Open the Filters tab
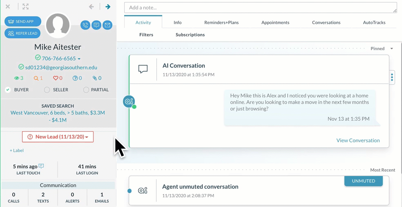 click(146, 35)
